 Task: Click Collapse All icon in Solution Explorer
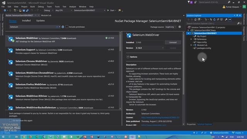[x=218, y=20]
